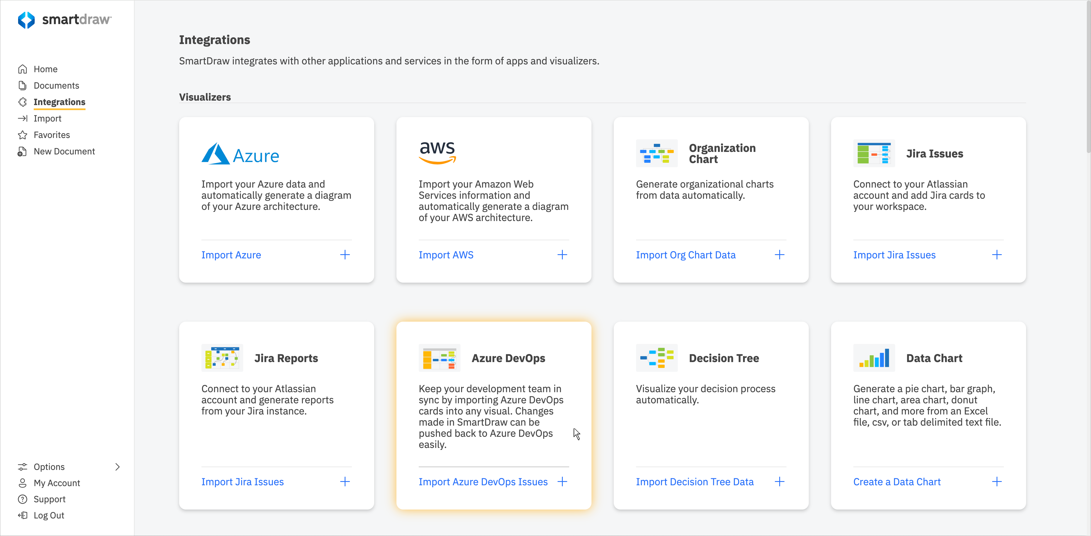Expand the Options submenu chevron
Viewport: 1091px width, 536px height.
pos(117,467)
